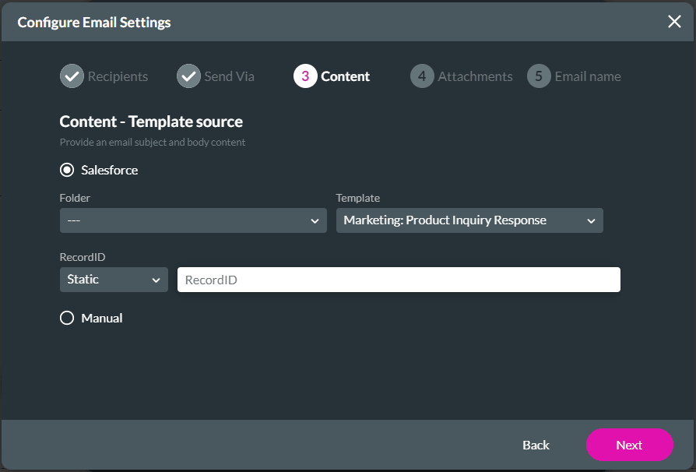The width and height of the screenshot is (696, 472).
Task: Select the Salesforce template source option
Action: [66, 170]
